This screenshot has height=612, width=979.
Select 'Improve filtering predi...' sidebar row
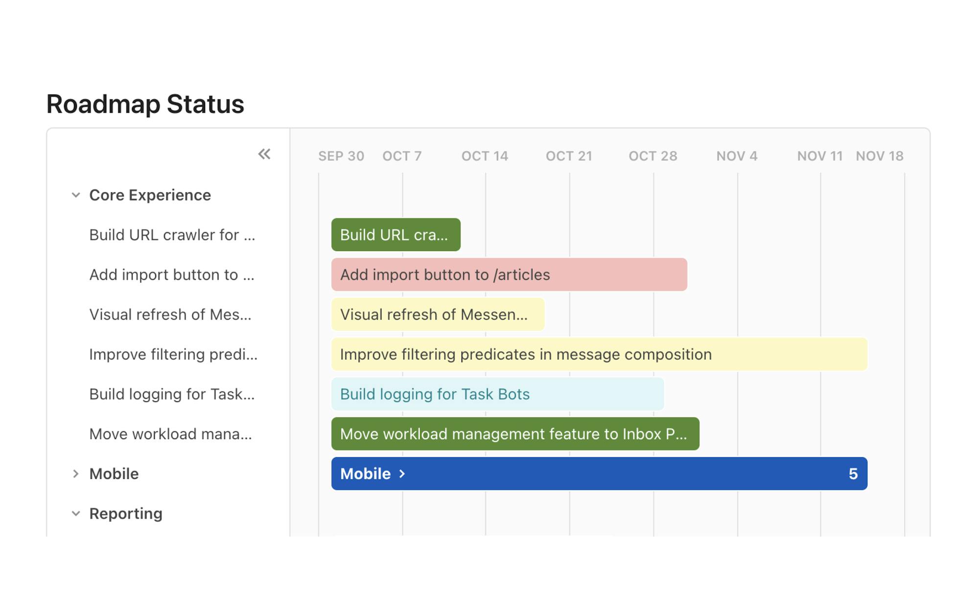click(173, 354)
